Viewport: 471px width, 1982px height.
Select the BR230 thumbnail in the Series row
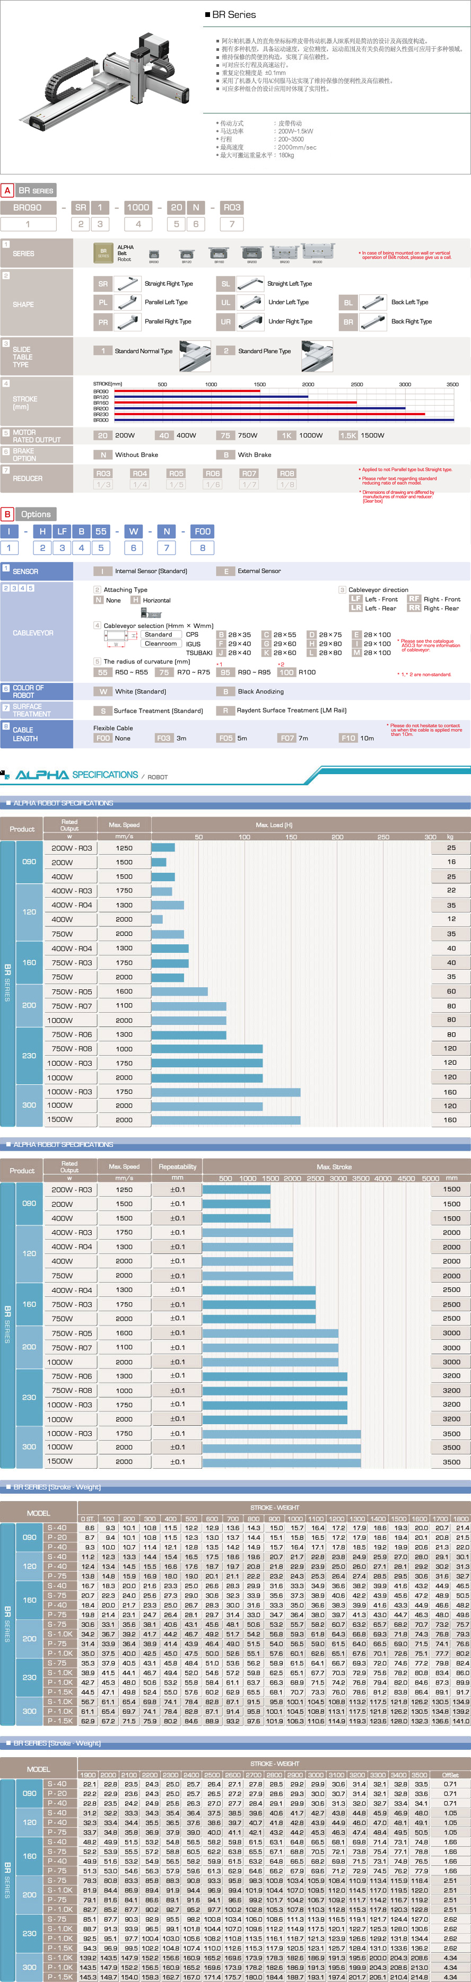tap(285, 252)
